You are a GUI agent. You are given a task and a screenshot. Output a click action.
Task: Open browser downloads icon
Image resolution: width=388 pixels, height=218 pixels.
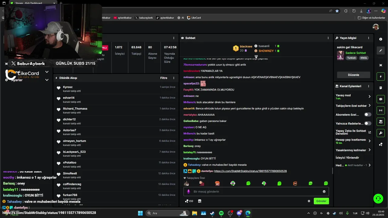(361, 11)
